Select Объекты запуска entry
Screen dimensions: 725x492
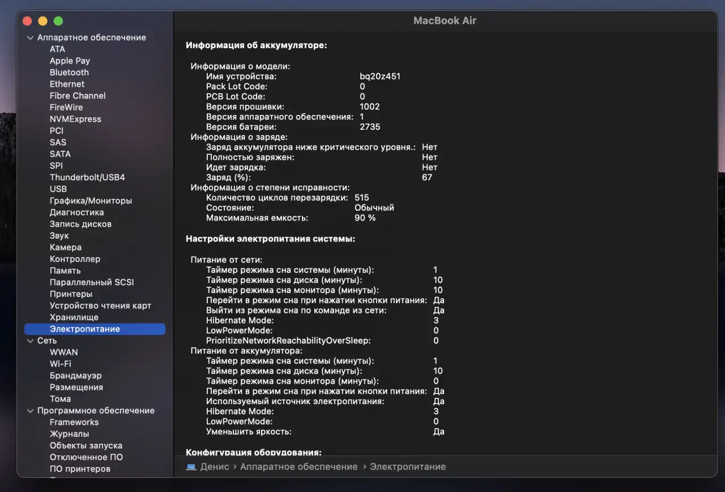click(x=86, y=446)
